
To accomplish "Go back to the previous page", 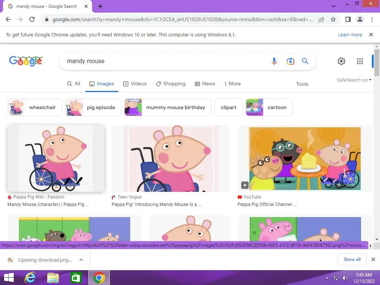I will pyautogui.click(x=8, y=19).
